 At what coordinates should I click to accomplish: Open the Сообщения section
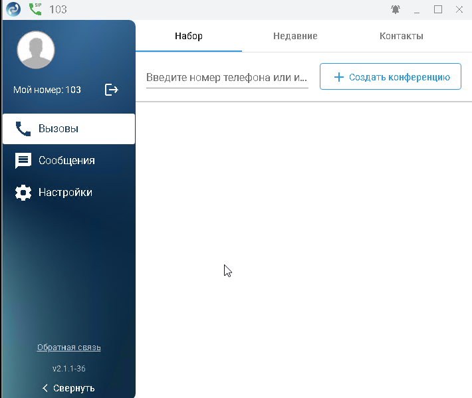click(x=68, y=161)
